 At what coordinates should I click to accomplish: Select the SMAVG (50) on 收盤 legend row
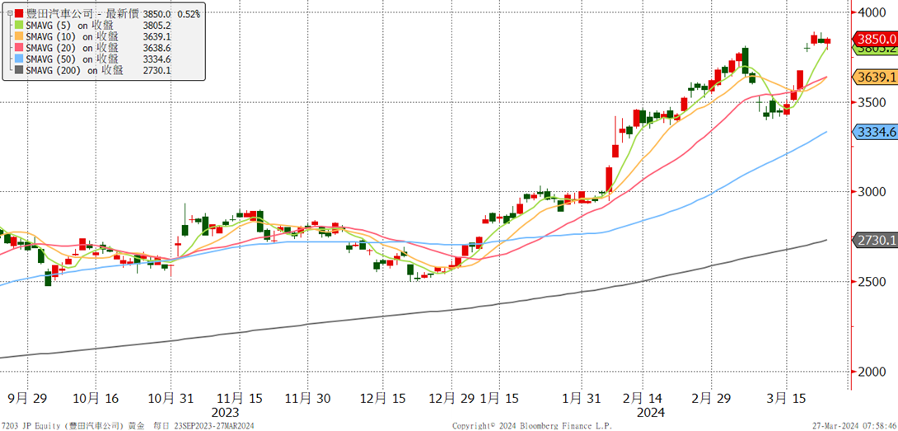72,59
